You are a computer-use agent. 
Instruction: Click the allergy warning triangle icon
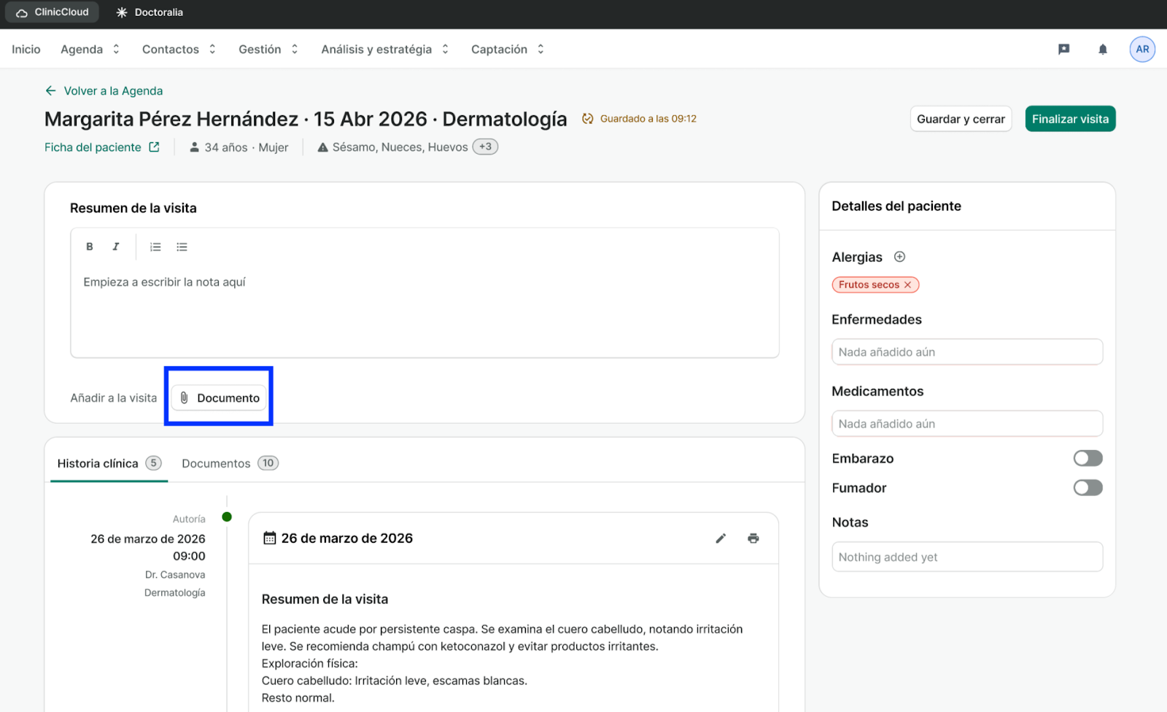click(322, 147)
